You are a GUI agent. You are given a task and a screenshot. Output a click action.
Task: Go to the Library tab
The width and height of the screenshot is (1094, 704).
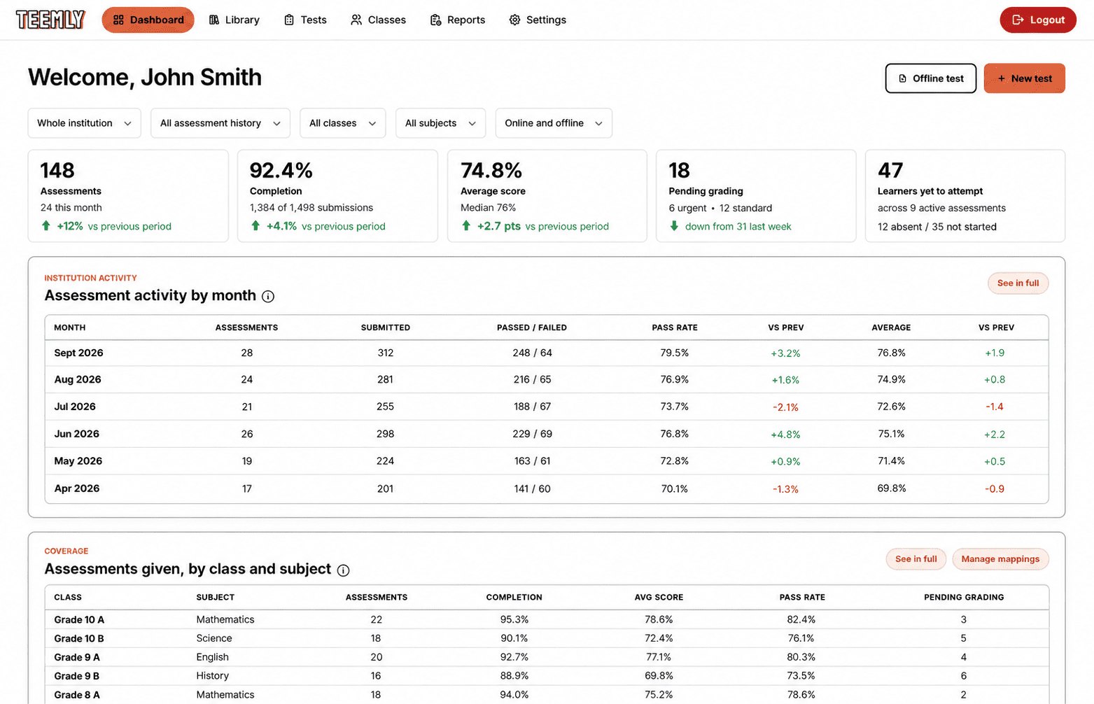click(x=234, y=20)
